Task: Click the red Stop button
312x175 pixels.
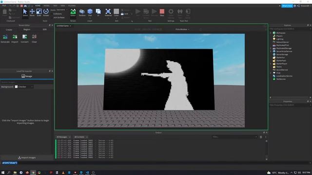Action: pyautogui.click(x=162, y=13)
